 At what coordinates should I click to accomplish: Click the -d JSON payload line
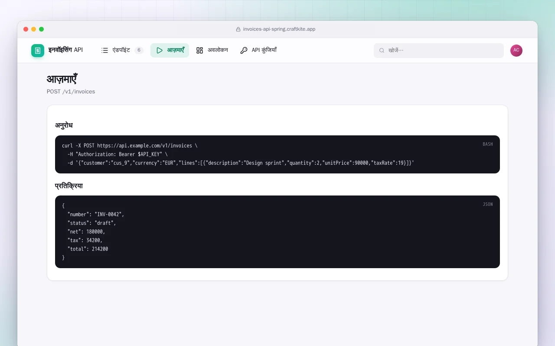(241, 163)
